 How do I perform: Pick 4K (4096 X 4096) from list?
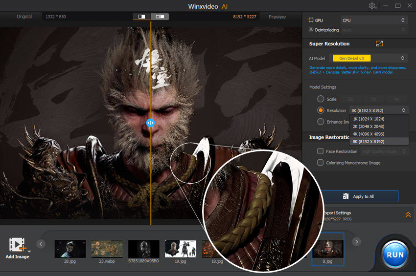pos(379,134)
